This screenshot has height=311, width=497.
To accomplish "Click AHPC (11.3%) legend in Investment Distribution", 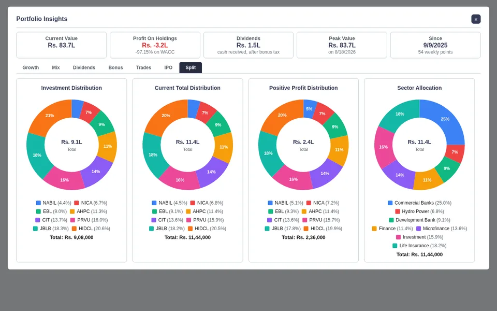I will click(89, 211).
